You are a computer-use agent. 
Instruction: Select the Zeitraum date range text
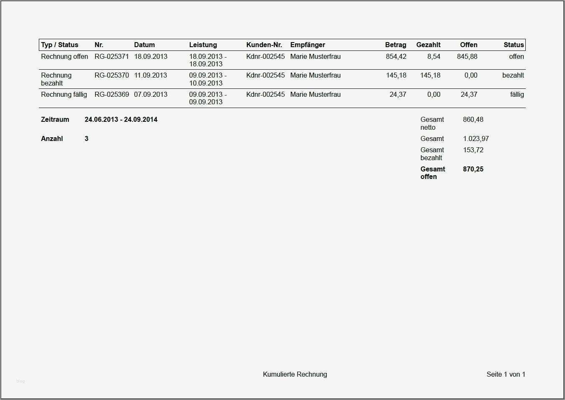tap(121, 120)
